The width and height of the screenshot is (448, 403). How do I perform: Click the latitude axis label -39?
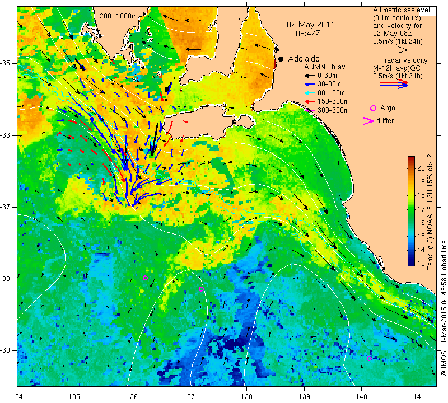click(6, 350)
